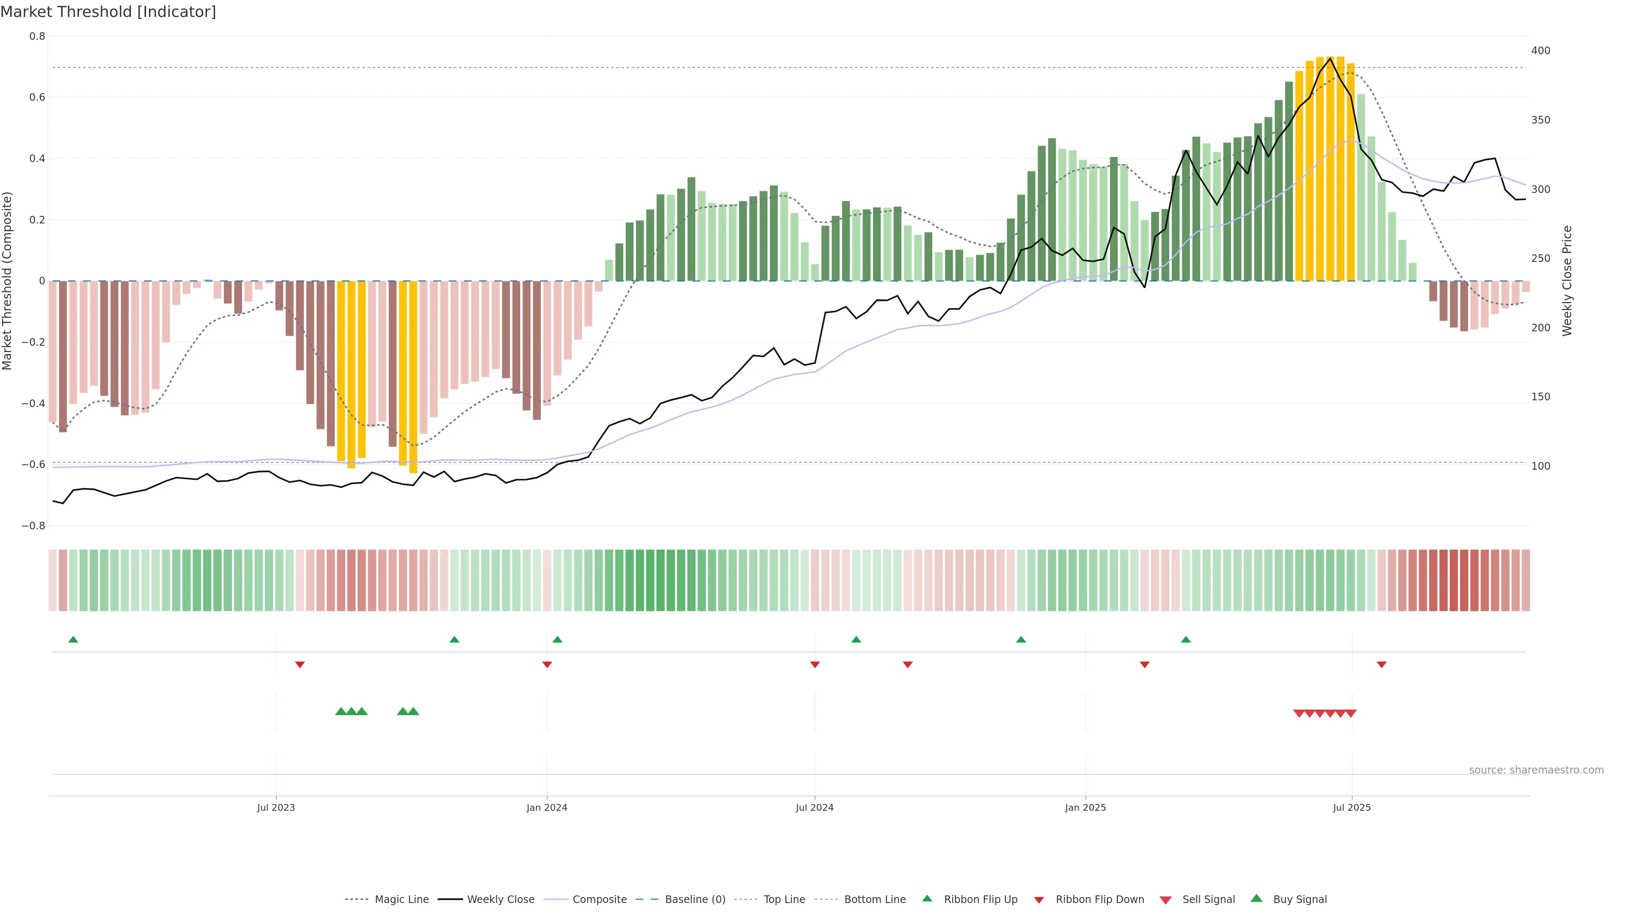1625x914 pixels.
Task: Click the Market Threshold [Indicator] title
Action: coord(108,12)
